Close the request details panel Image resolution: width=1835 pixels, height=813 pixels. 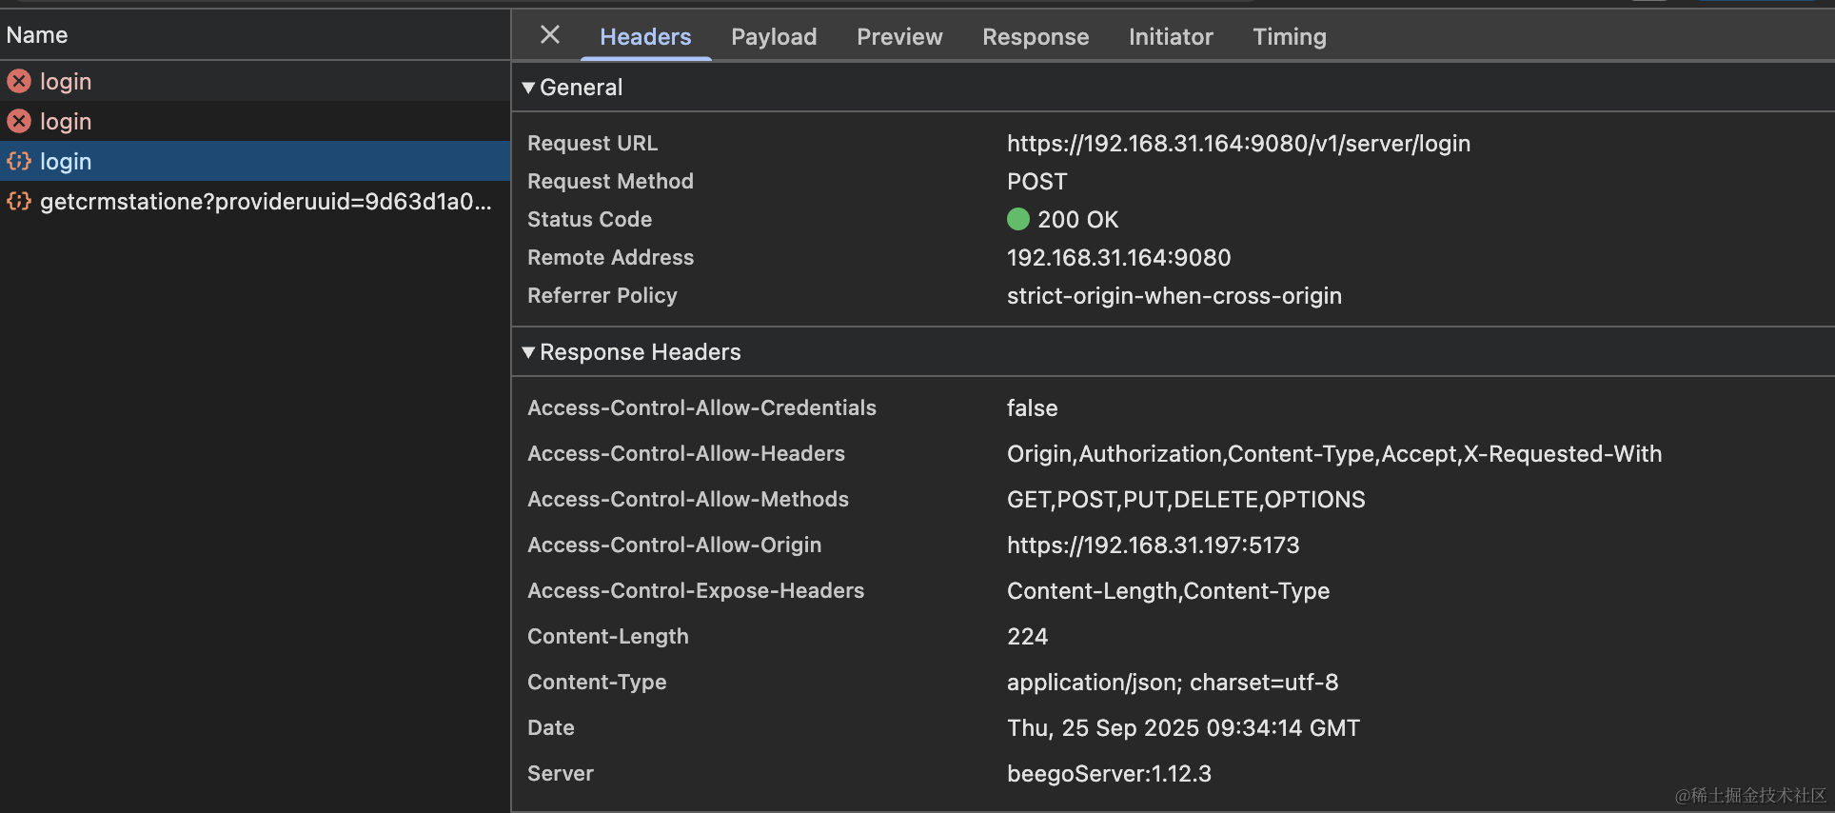(549, 35)
